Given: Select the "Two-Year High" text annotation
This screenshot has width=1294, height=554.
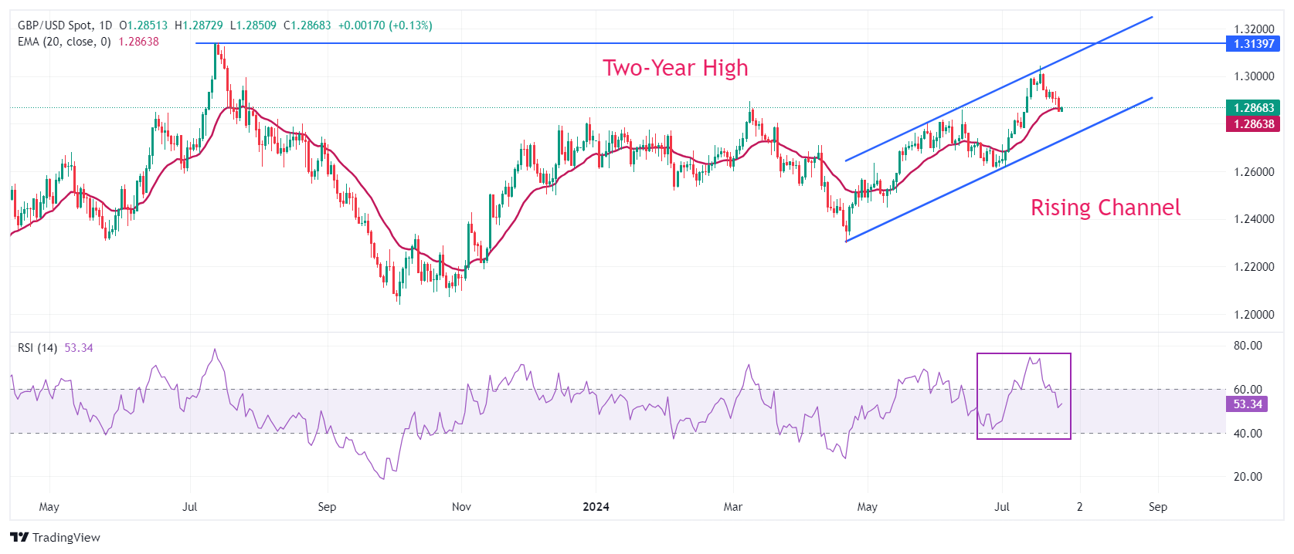Looking at the screenshot, I should pyautogui.click(x=675, y=68).
